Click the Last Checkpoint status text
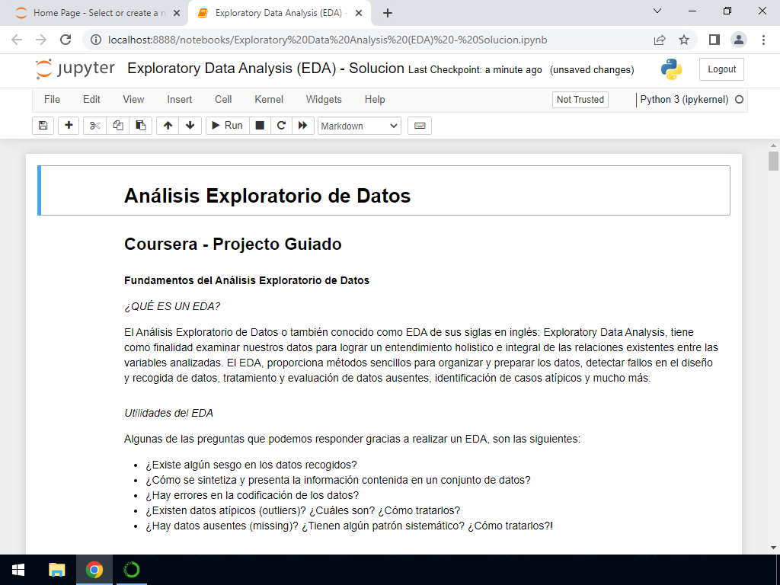The image size is (780, 585). (x=475, y=69)
